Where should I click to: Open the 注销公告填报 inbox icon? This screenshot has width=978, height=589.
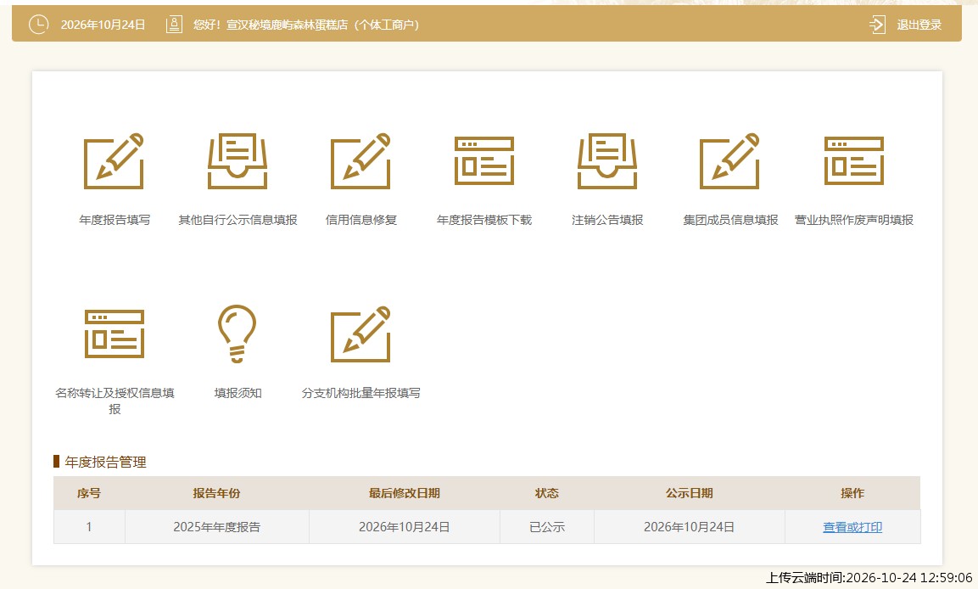pos(607,161)
